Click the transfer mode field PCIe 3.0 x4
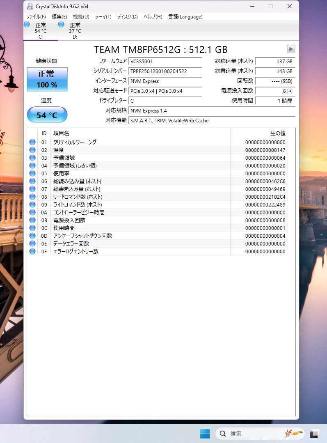The image size is (327, 443). click(x=165, y=91)
